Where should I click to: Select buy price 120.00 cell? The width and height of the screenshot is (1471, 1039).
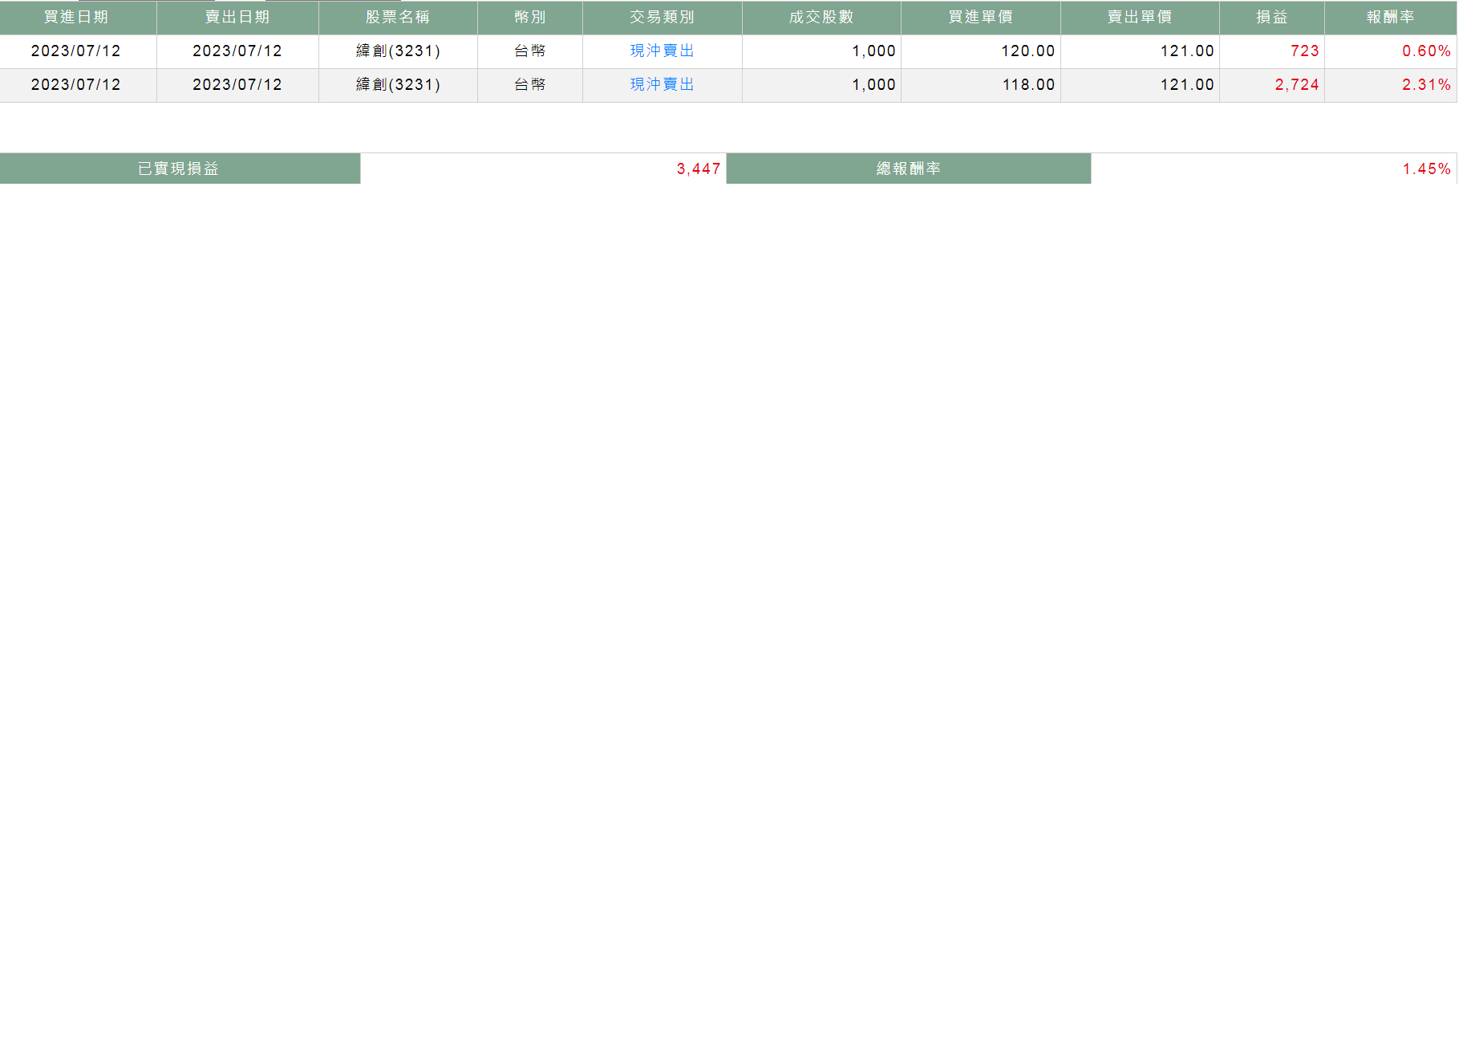(981, 51)
